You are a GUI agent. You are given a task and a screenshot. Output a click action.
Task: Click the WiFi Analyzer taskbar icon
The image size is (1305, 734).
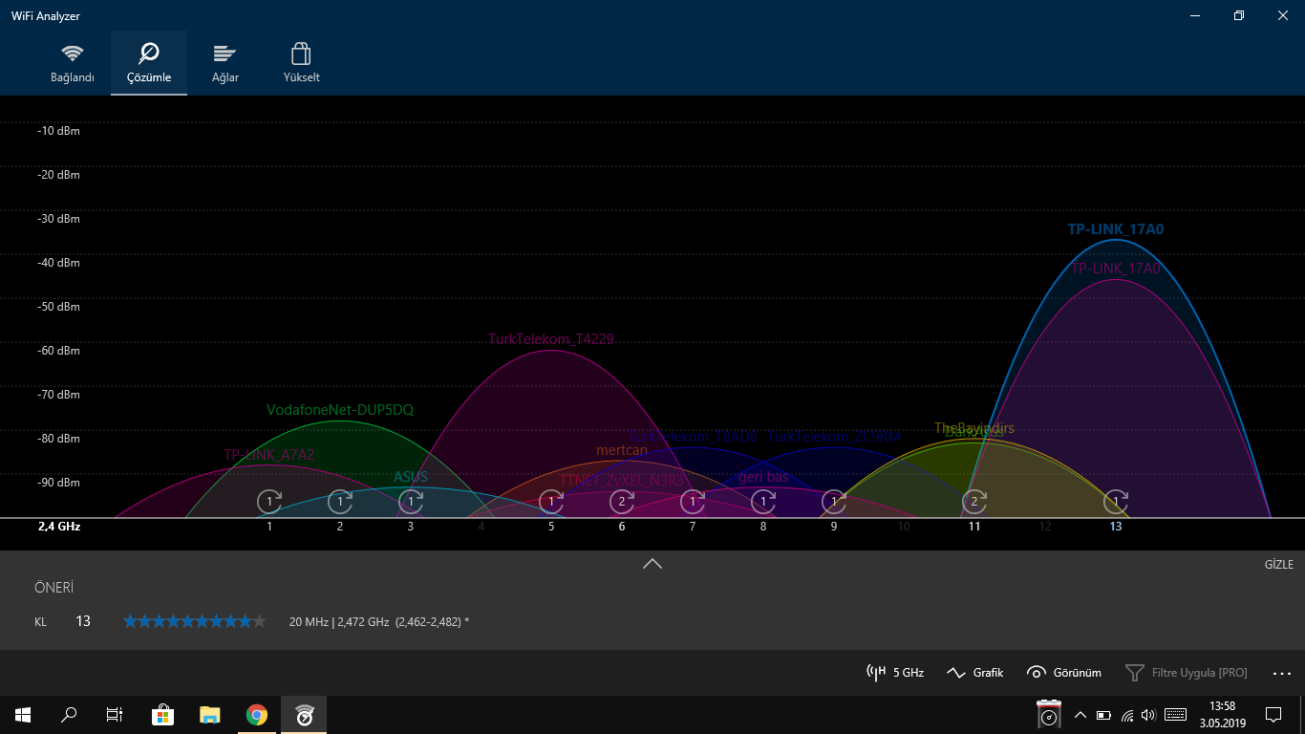[x=304, y=715]
